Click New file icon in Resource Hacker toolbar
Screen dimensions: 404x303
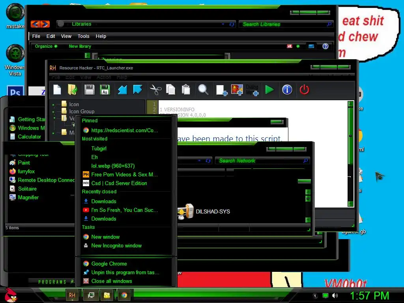(57, 90)
